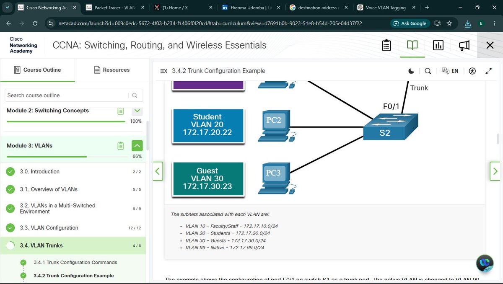Open 3.4.2 Trunk Configuration Example item

[74, 276]
